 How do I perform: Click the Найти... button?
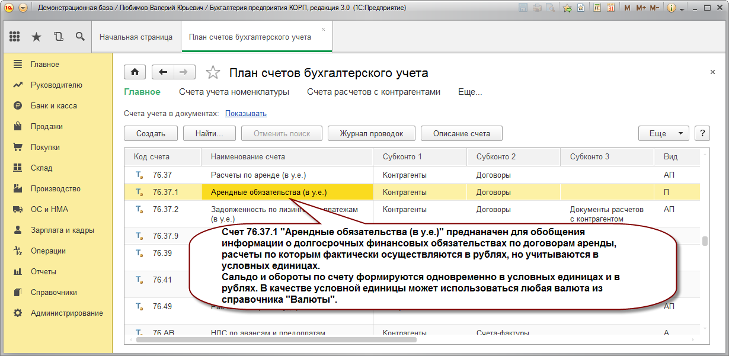point(209,133)
